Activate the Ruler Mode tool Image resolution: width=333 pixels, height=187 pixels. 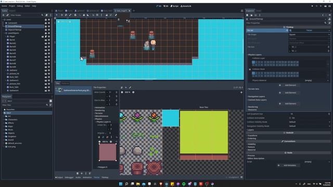coord(88,15)
